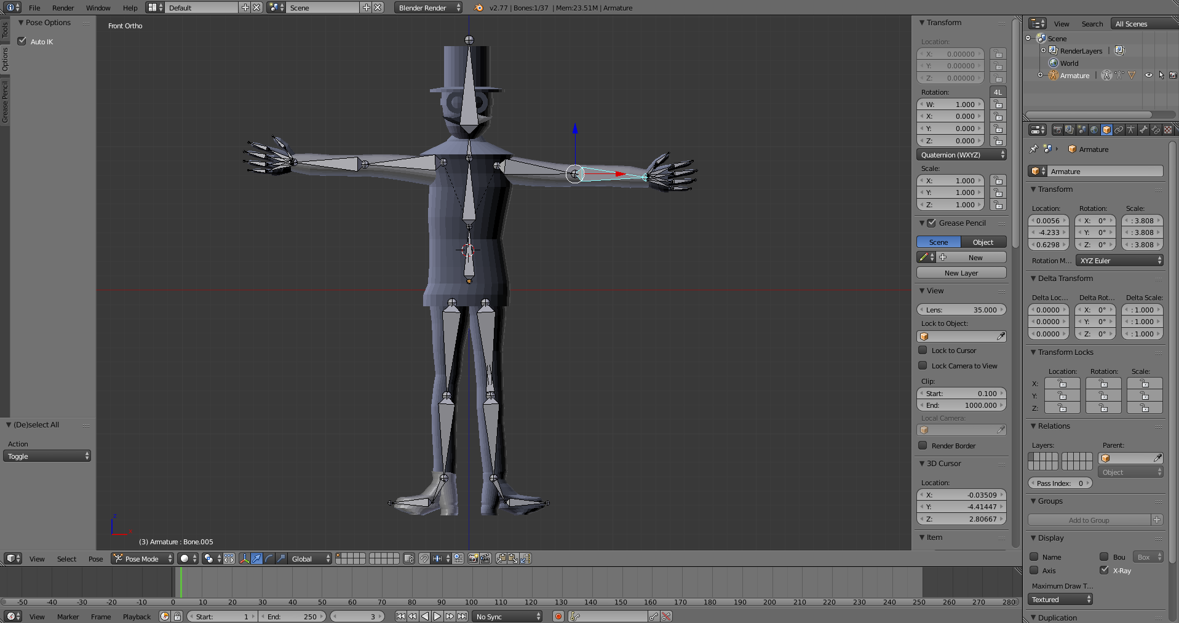Enable the Name display checkbox
This screenshot has width=1179, height=623.
click(1034, 557)
